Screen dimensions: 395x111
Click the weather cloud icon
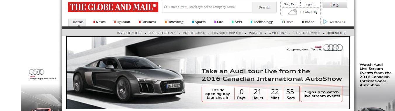click(292, 12)
